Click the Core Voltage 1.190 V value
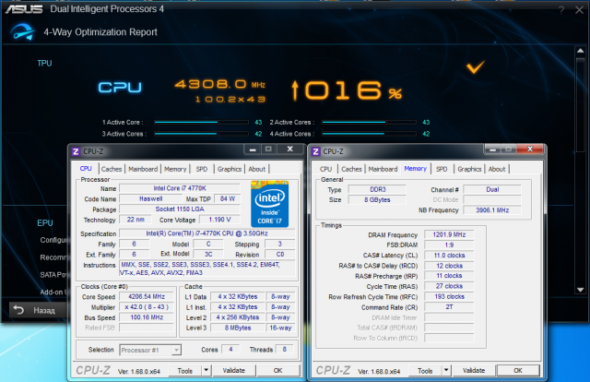 [x=219, y=220]
